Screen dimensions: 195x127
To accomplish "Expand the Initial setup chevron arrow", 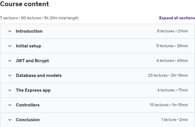I will click(10, 46).
